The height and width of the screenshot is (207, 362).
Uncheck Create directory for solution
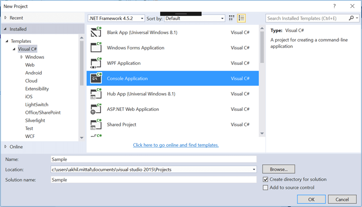[x=265, y=179]
